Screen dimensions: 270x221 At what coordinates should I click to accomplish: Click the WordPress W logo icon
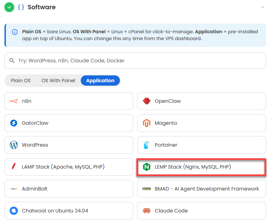pos(14,145)
